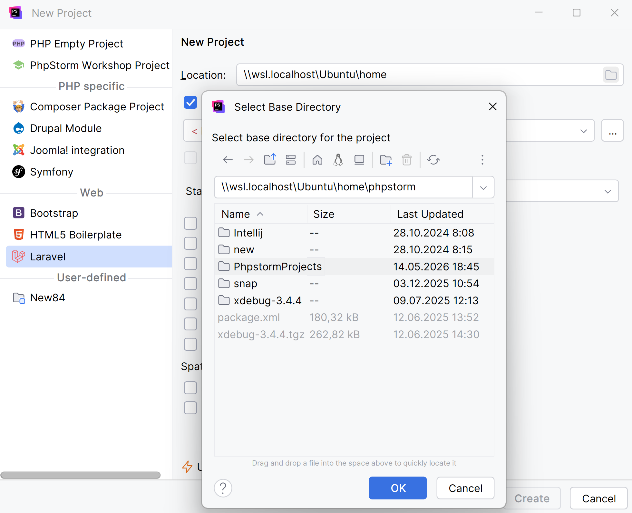Cancel the New Project window

pyautogui.click(x=599, y=498)
